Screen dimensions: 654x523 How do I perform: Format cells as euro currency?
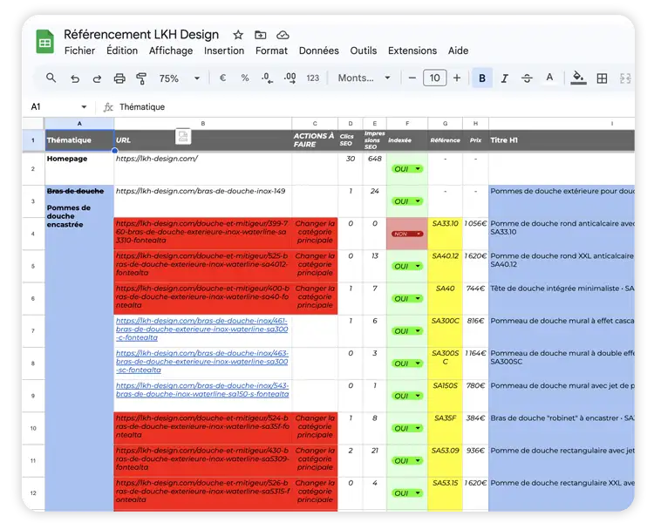[x=222, y=78]
